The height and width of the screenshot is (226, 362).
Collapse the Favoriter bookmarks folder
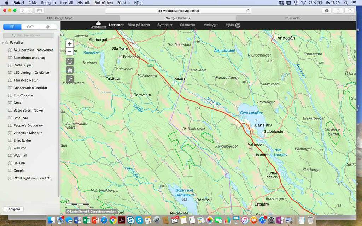[2, 43]
